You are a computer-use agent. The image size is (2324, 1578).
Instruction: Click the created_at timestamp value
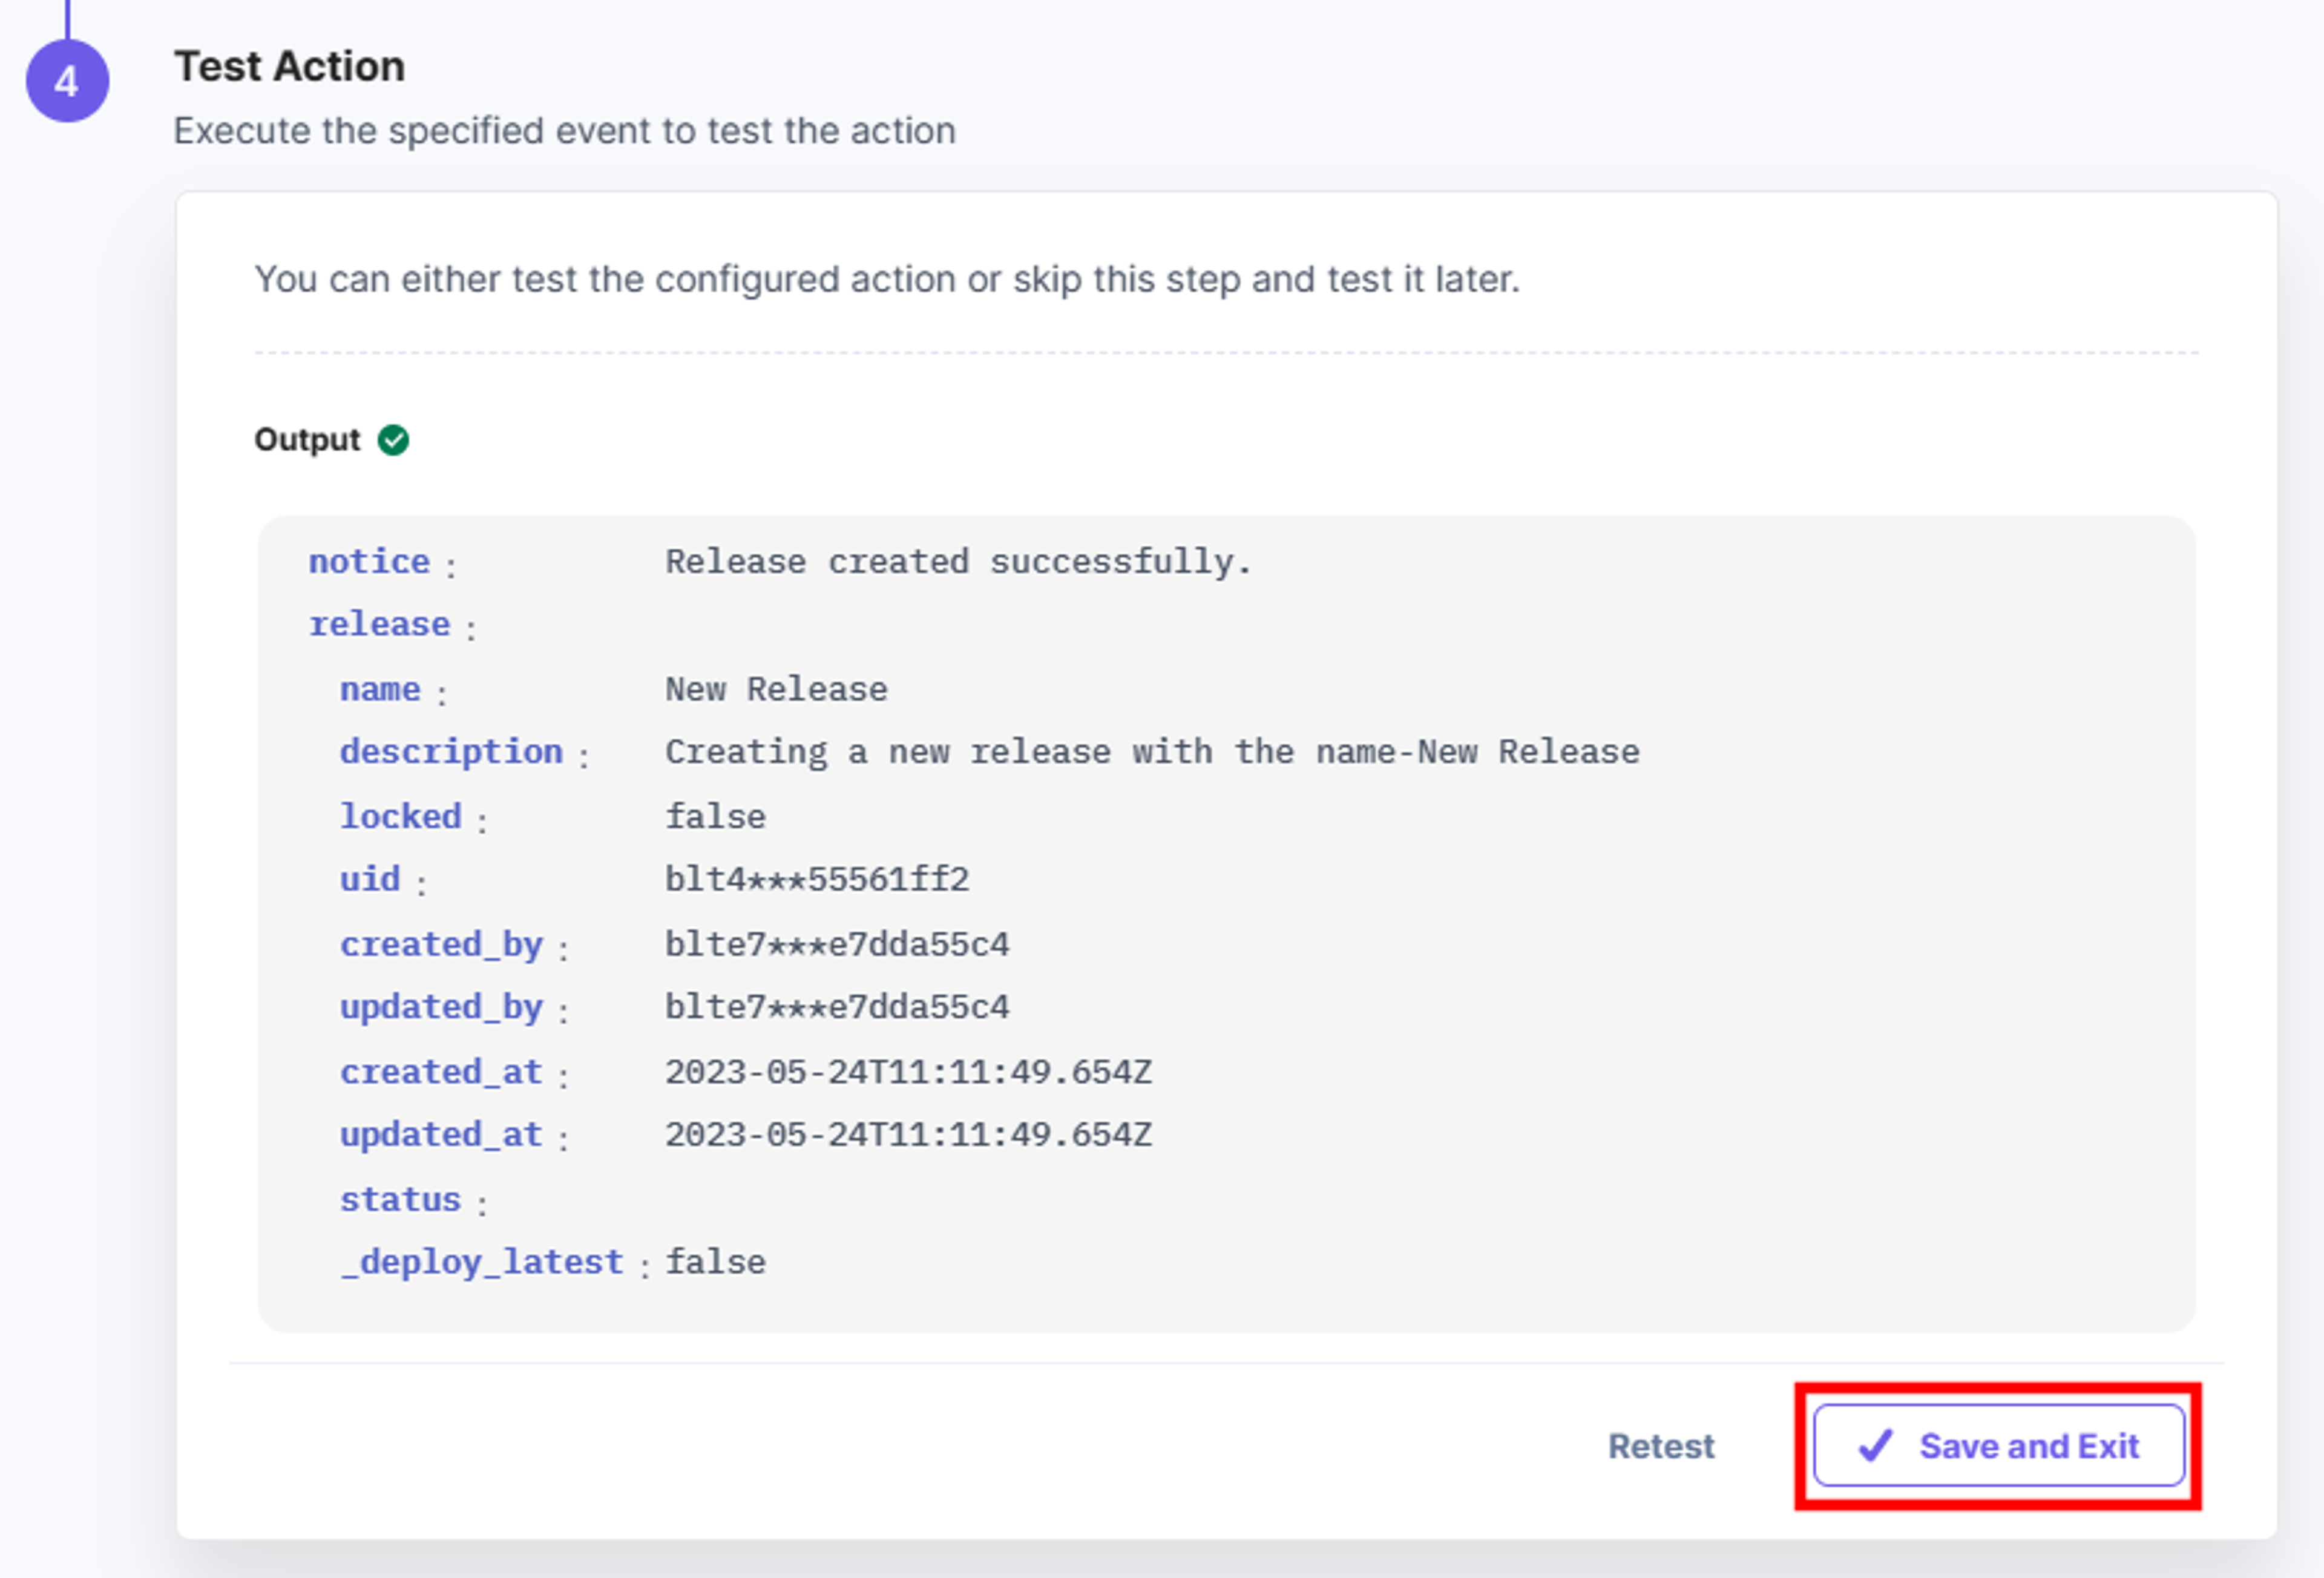coord(908,1072)
